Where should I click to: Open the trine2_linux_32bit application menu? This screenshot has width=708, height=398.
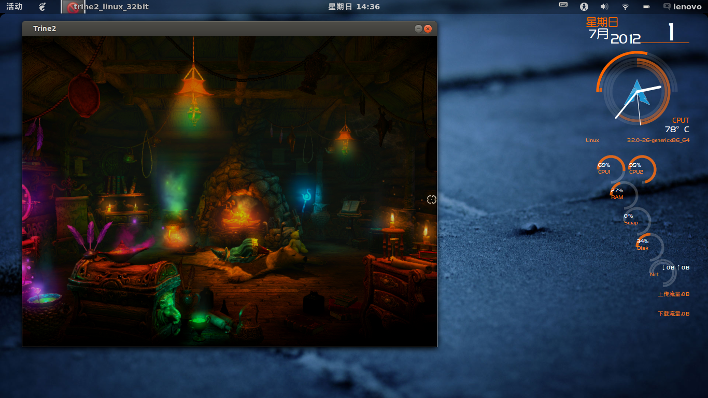tap(105, 7)
